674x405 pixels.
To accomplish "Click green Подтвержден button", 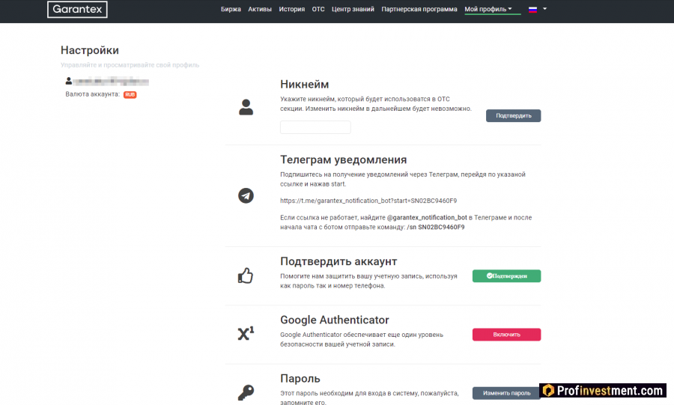I will pos(506,276).
